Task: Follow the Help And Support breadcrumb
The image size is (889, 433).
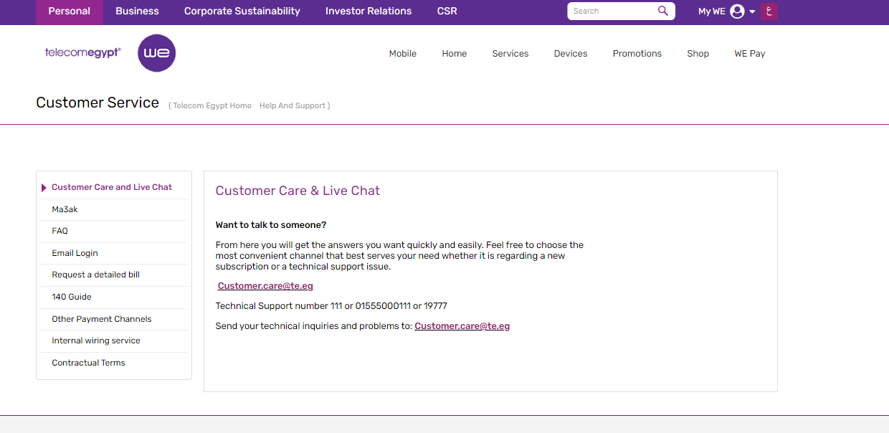Action: pyautogui.click(x=293, y=105)
